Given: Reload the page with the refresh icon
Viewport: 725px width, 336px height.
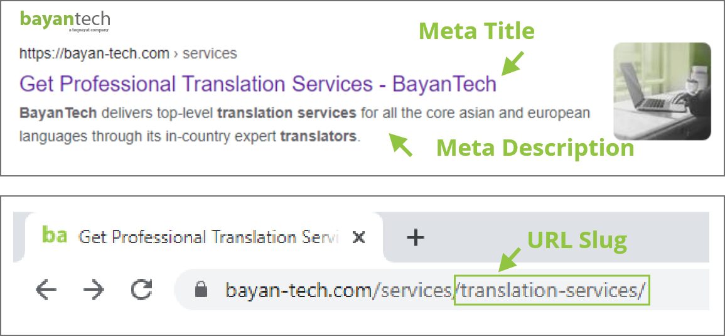Looking at the screenshot, I should click(x=141, y=290).
